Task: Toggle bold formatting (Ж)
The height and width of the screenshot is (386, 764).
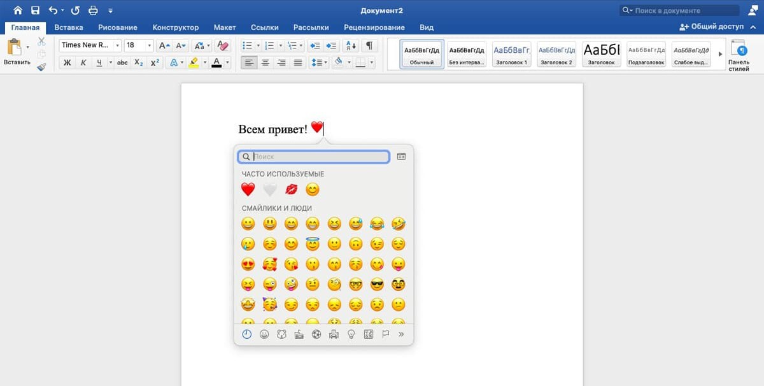Action: [67, 62]
